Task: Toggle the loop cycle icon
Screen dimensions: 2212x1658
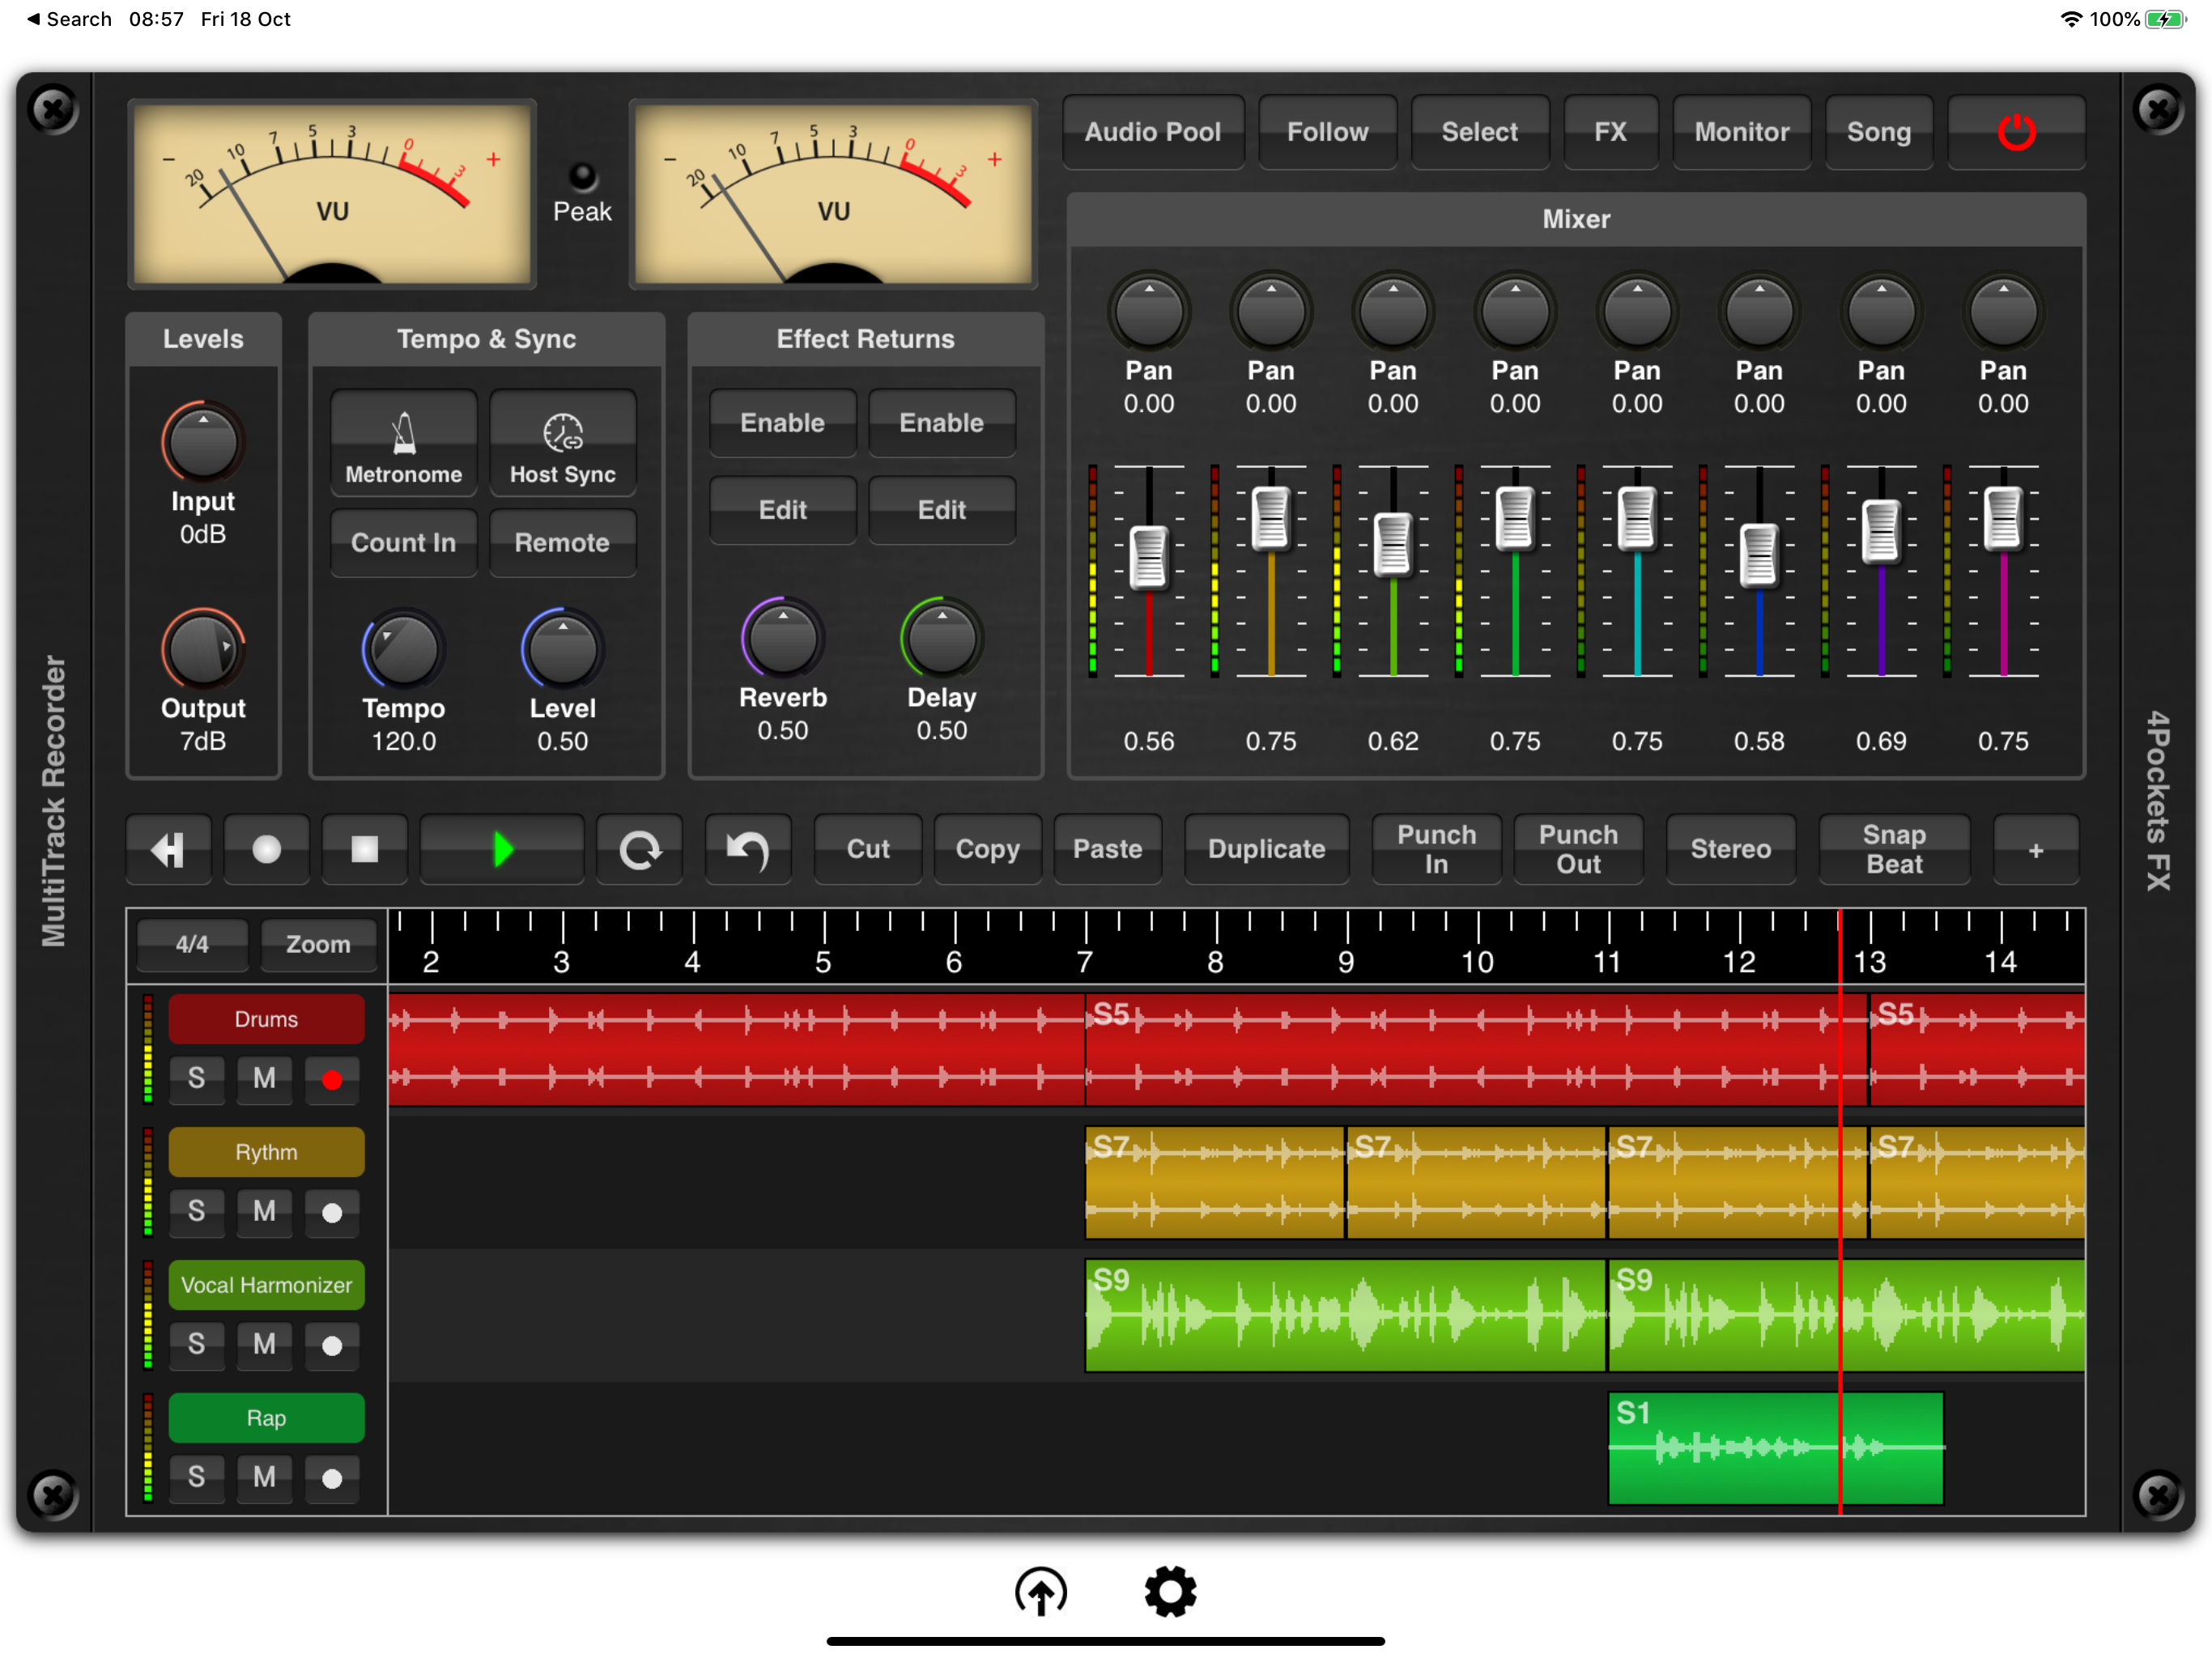Action: coord(639,849)
